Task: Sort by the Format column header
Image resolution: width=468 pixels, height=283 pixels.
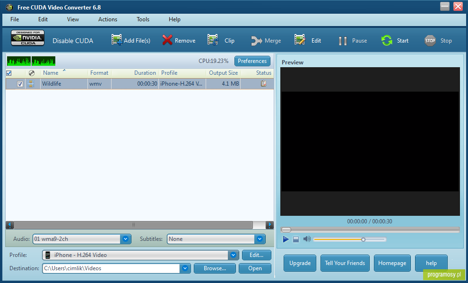Action: (99, 73)
